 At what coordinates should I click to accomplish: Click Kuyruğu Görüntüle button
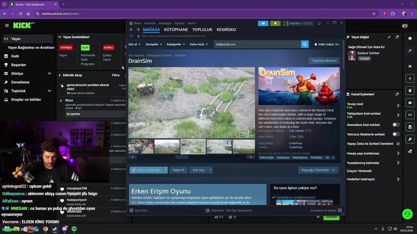pyautogui.click(x=318, y=170)
